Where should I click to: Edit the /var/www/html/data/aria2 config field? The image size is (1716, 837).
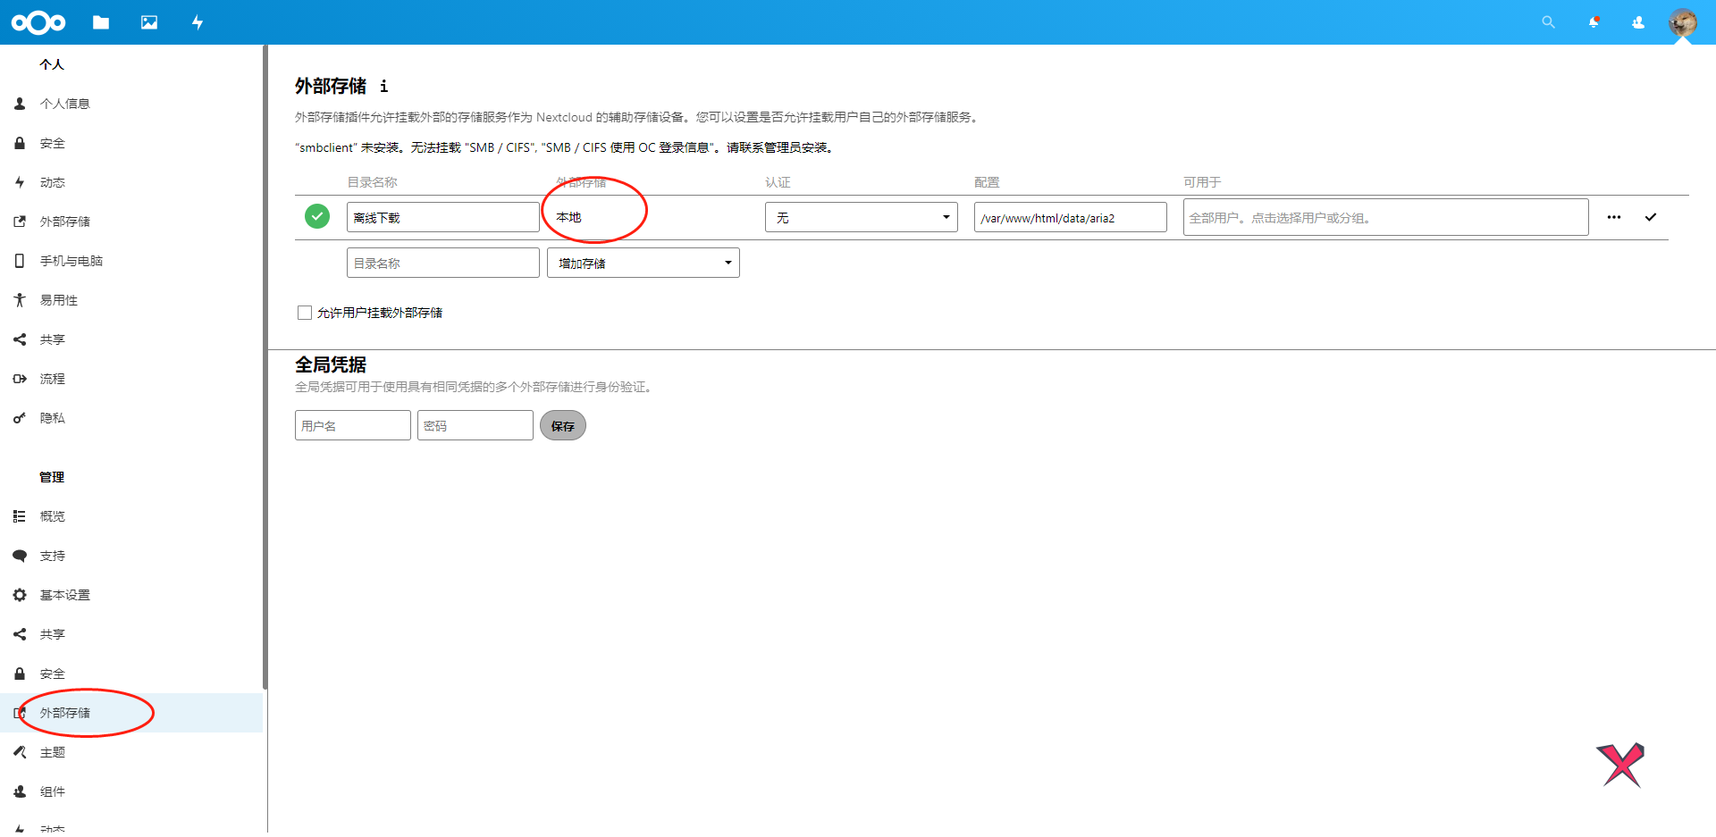pyautogui.click(x=1071, y=217)
